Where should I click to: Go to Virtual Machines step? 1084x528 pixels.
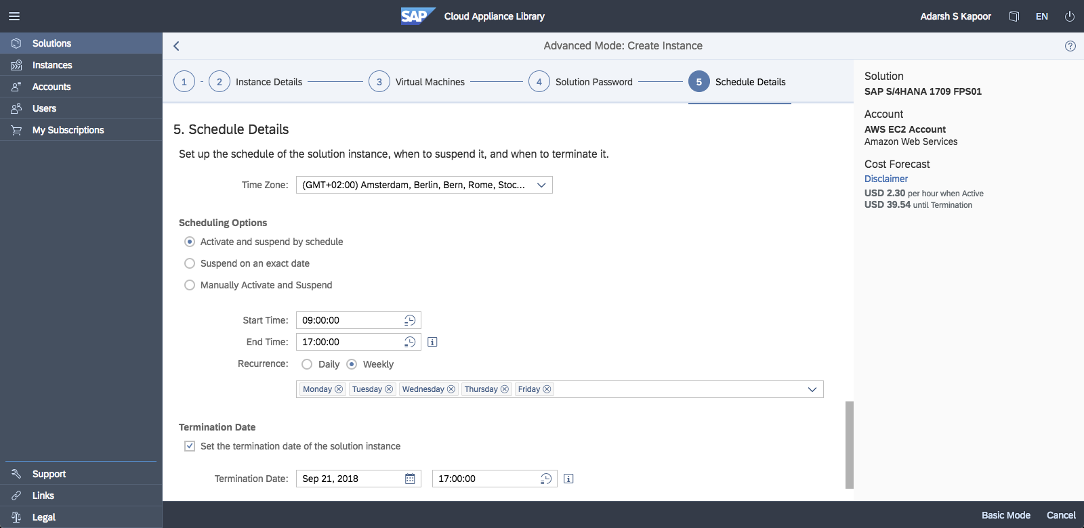click(417, 82)
